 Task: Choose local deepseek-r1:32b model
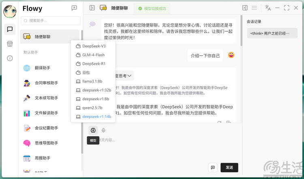click(93, 90)
